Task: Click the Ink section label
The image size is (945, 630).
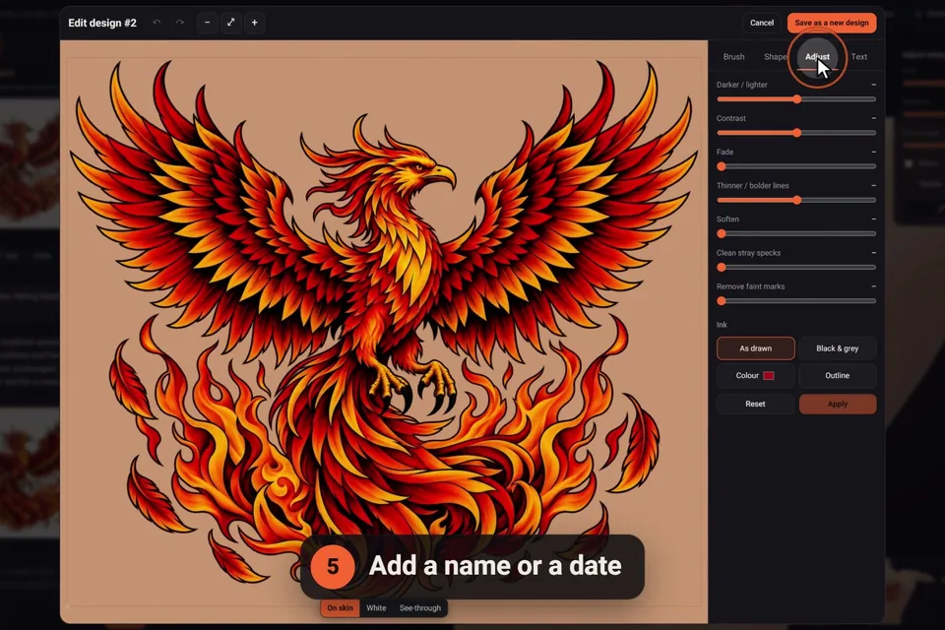Action: (722, 324)
